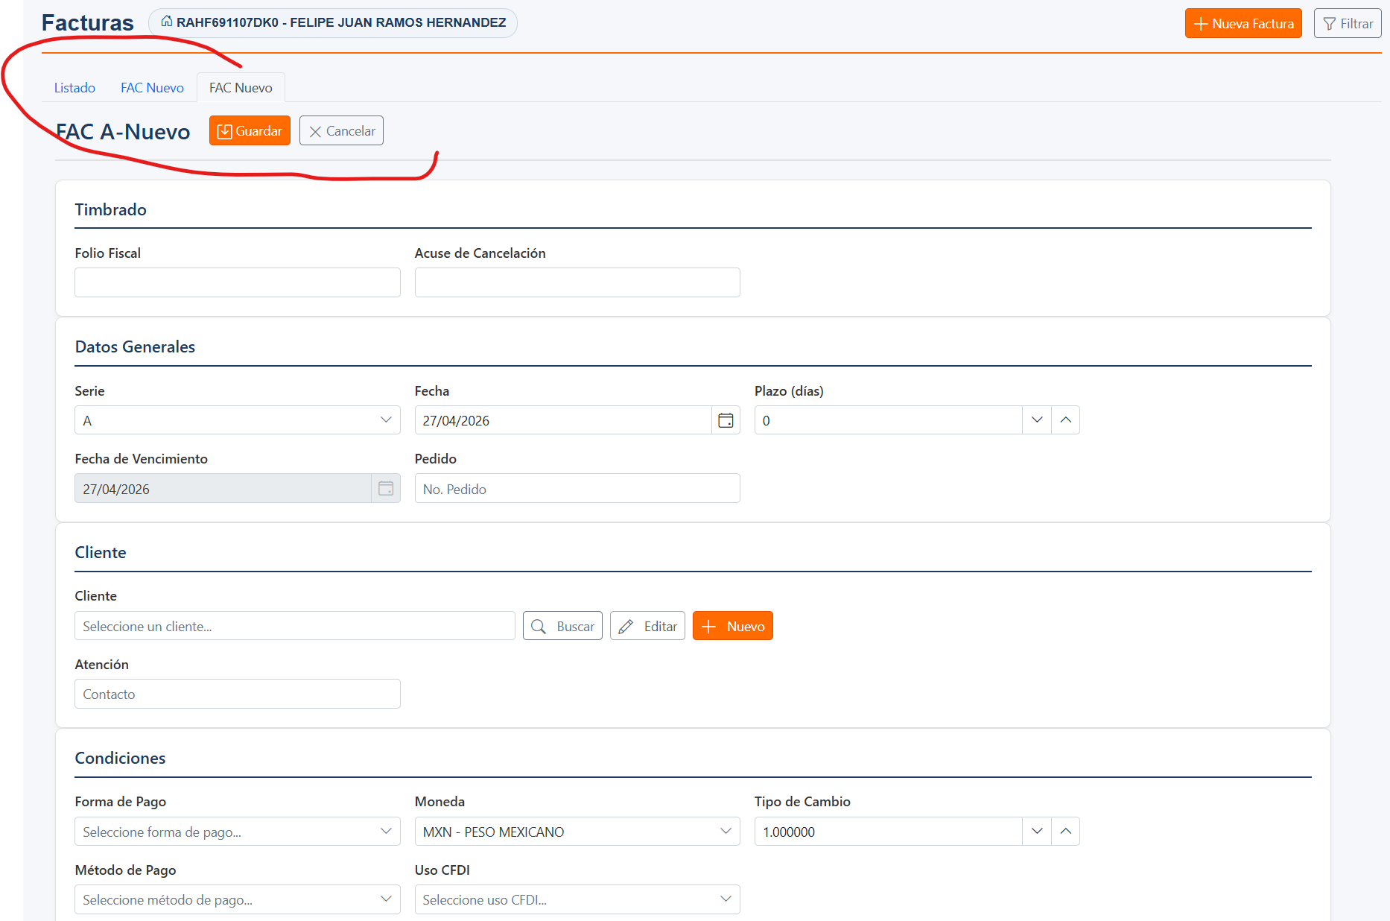Image resolution: width=1390 pixels, height=921 pixels.
Task: Decrease Tipo de Cambio with the down arrow
Action: (1036, 832)
